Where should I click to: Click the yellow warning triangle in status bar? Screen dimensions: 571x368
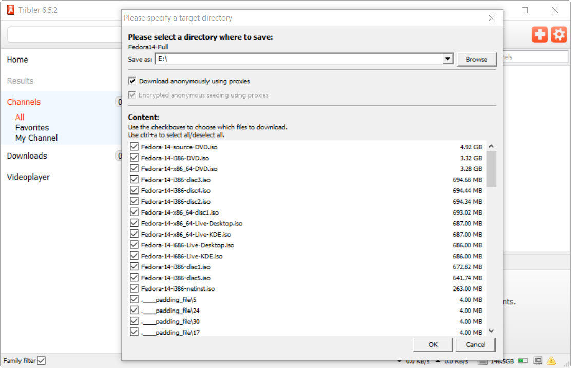point(551,361)
